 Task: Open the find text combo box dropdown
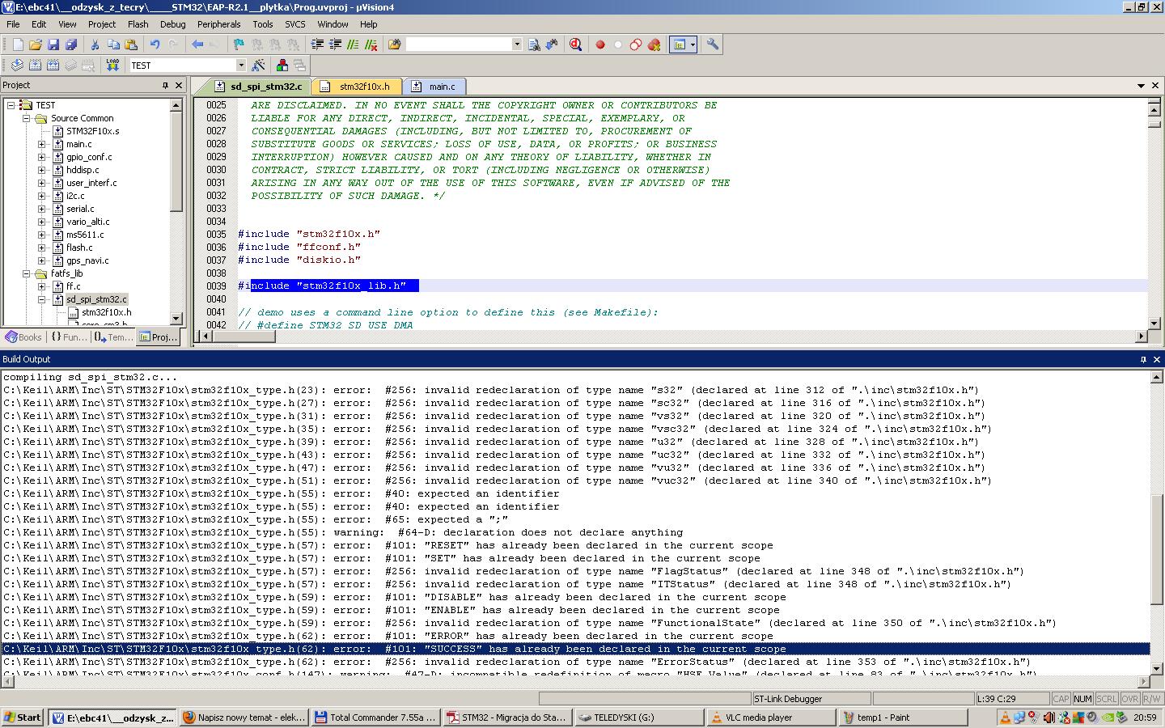(x=517, y=44)
